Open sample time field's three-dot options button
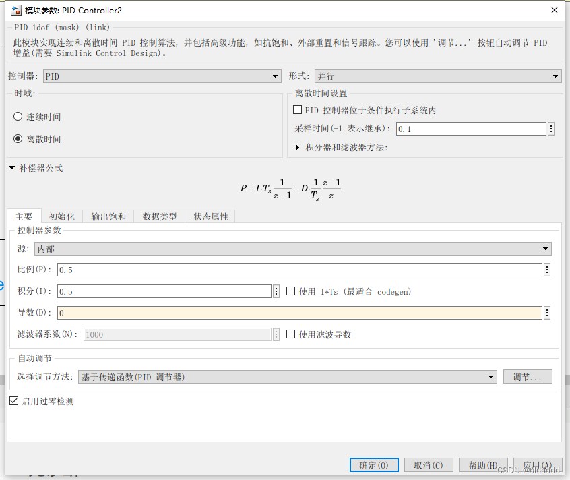Viewport: 570px width, 480px height. tap(551, 129)
